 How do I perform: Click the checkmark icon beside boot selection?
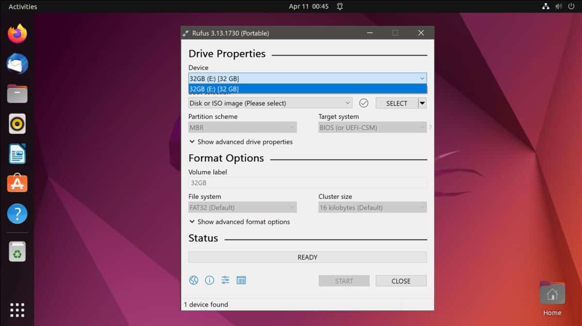point(364,103)
